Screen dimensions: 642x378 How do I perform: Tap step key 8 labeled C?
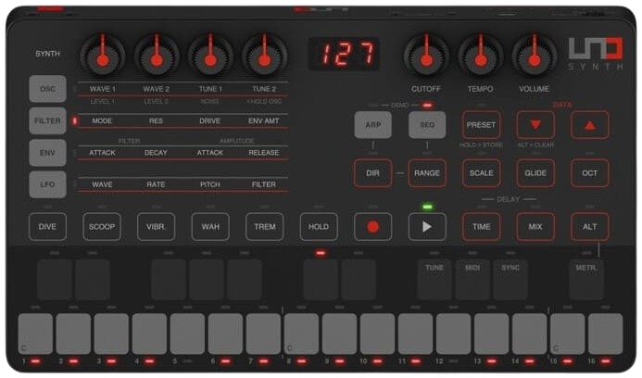[x=302, y=334]
